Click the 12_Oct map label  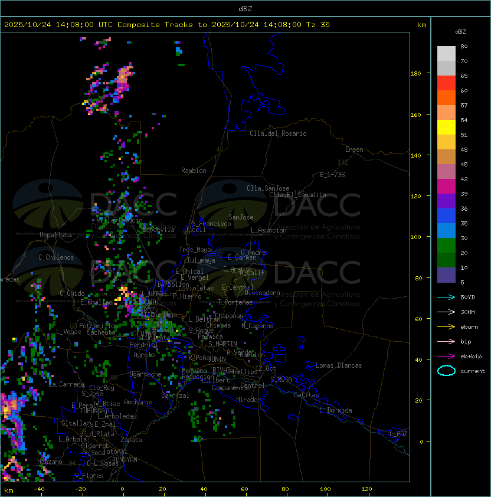[x=266, y=368]
